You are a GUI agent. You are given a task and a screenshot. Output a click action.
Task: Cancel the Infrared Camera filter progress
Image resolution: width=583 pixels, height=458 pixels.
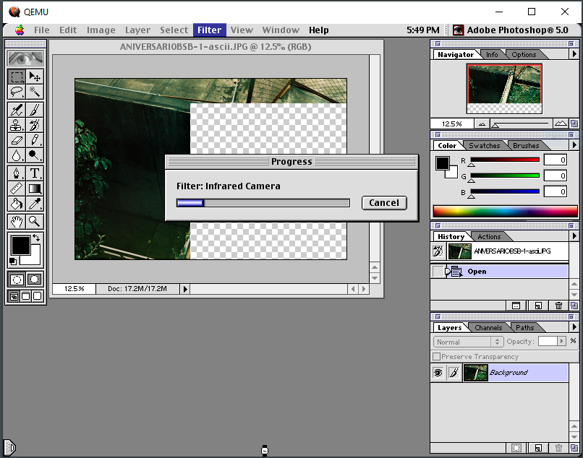pos(383,203)
